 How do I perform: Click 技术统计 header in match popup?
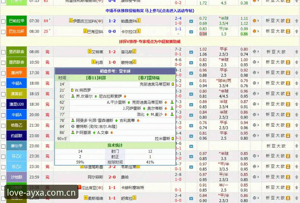[115, 145]
